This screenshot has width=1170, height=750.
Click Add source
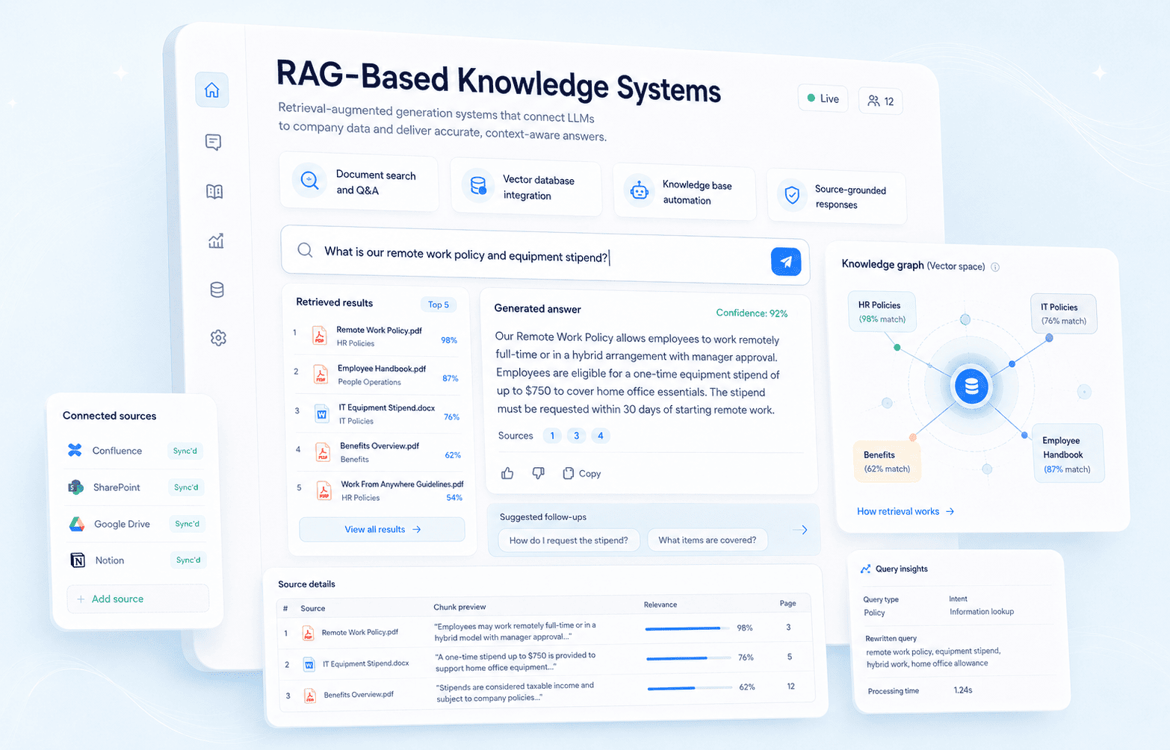pyautogui.click(x=138, y=599)
